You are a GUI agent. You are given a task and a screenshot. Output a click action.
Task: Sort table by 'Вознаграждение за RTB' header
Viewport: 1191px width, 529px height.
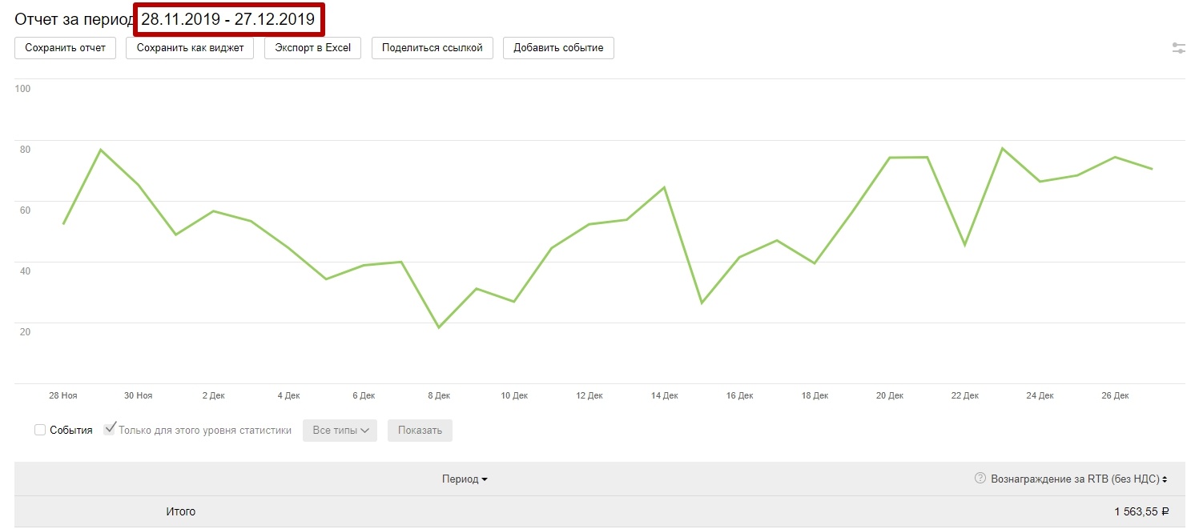pyautogui.click(x=1075, y=479)
